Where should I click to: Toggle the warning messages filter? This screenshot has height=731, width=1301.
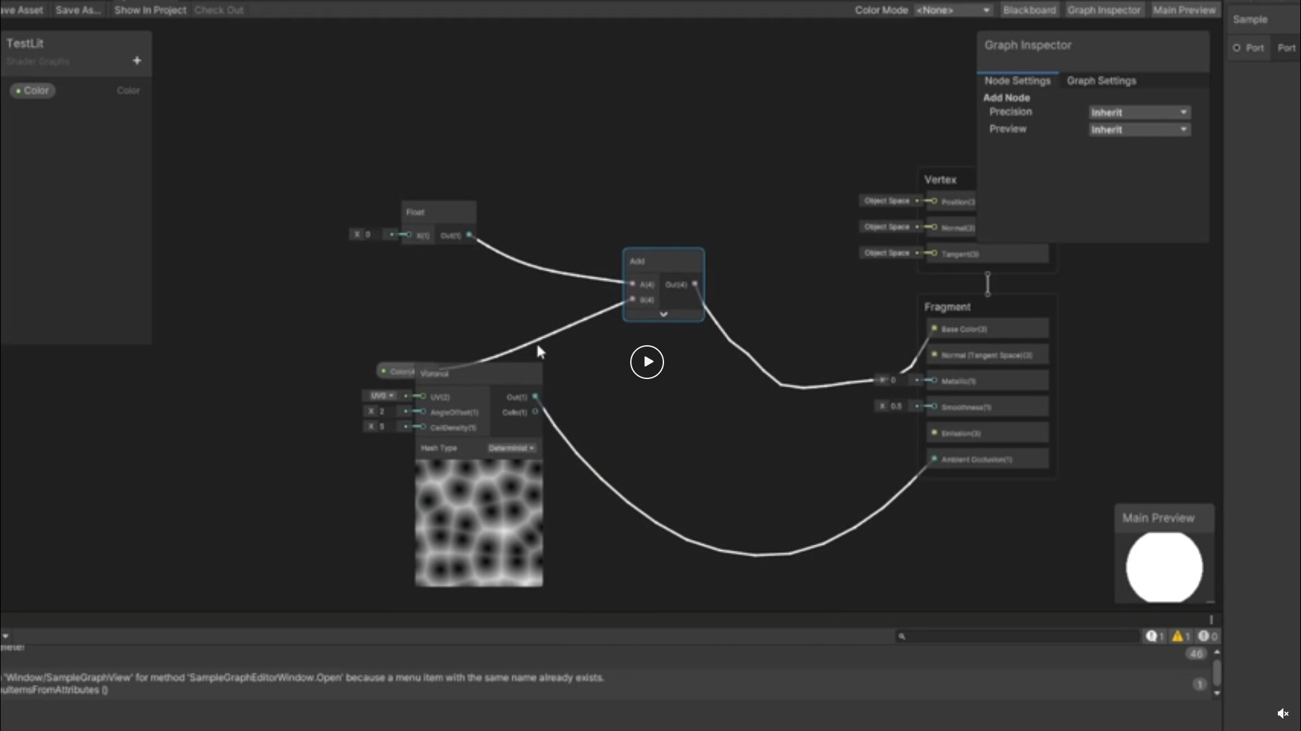click(1180, 636)
